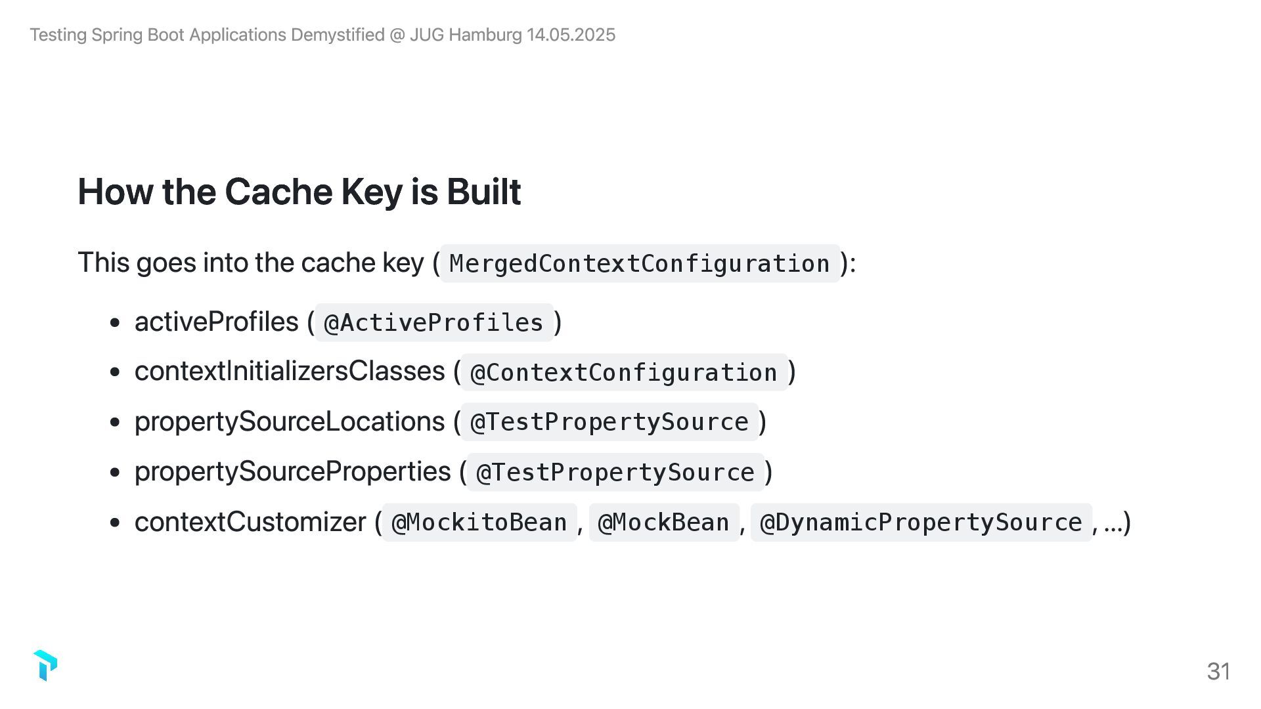Click the @ActiveProfiles code tag

click(x=433, y=323)
